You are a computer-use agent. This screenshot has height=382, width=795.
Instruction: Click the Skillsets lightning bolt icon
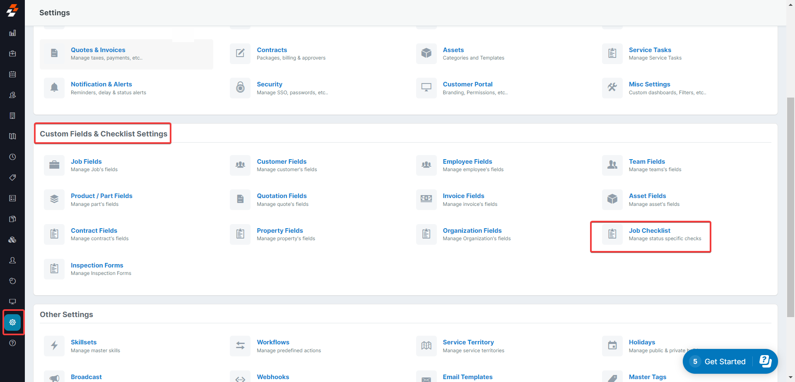tap(54, 346)
